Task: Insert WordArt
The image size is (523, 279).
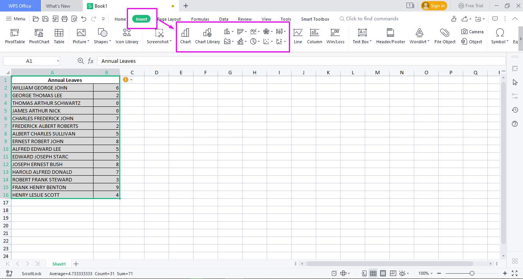Action: click(x=418, y=36)
